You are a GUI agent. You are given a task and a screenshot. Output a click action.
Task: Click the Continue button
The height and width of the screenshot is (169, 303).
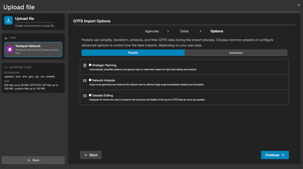pyautogui.click(x=275, y=155)
